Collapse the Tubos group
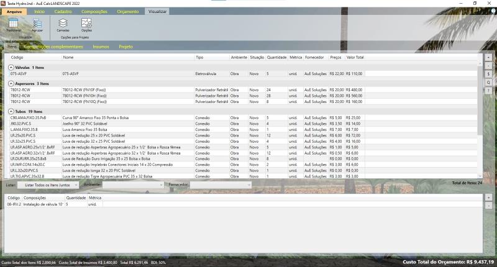The height and width of the screenshot is (267, 497). [11, 112]
